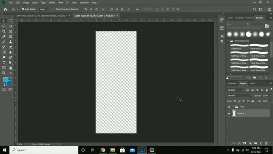Open the Brushes panel menu

[x=270, y=18]
